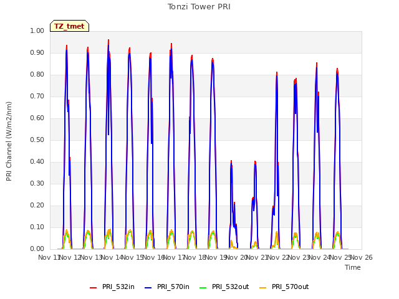Click the 0.50 y-axis tick value
This screenshot has height=299, width=399.
click(x=37, y=140)
